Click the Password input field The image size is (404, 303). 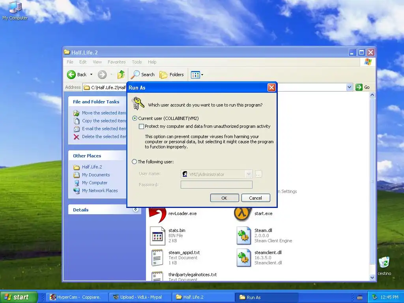pos(217,185)
